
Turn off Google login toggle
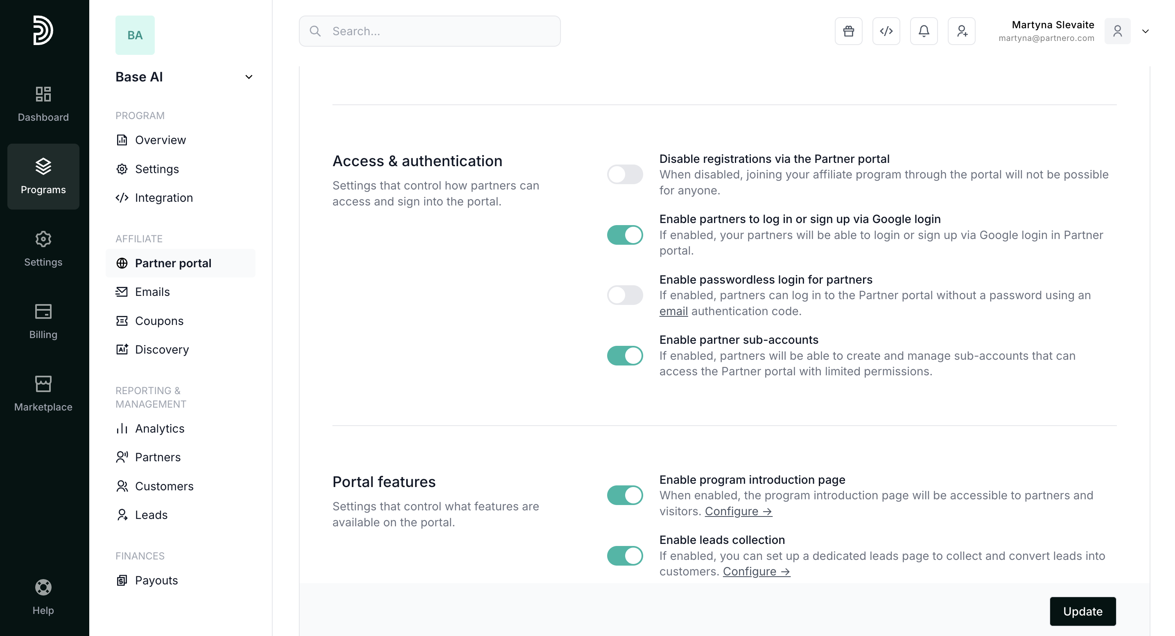[x=624, y=235]
